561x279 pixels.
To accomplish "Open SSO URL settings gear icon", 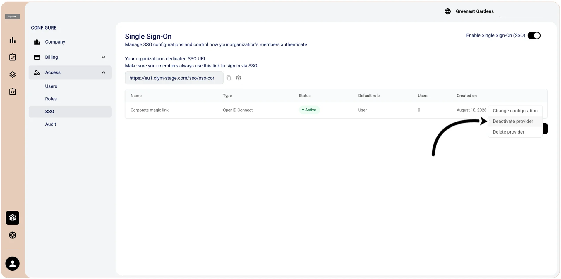I will coord(239,78).
